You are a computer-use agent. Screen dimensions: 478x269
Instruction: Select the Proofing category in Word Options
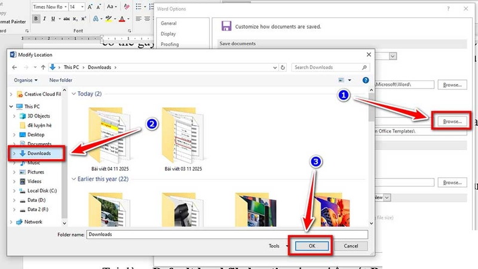tap(170, 44)
